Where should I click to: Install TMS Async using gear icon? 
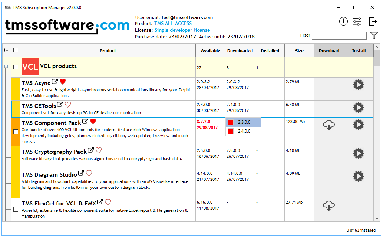[359, 85]
